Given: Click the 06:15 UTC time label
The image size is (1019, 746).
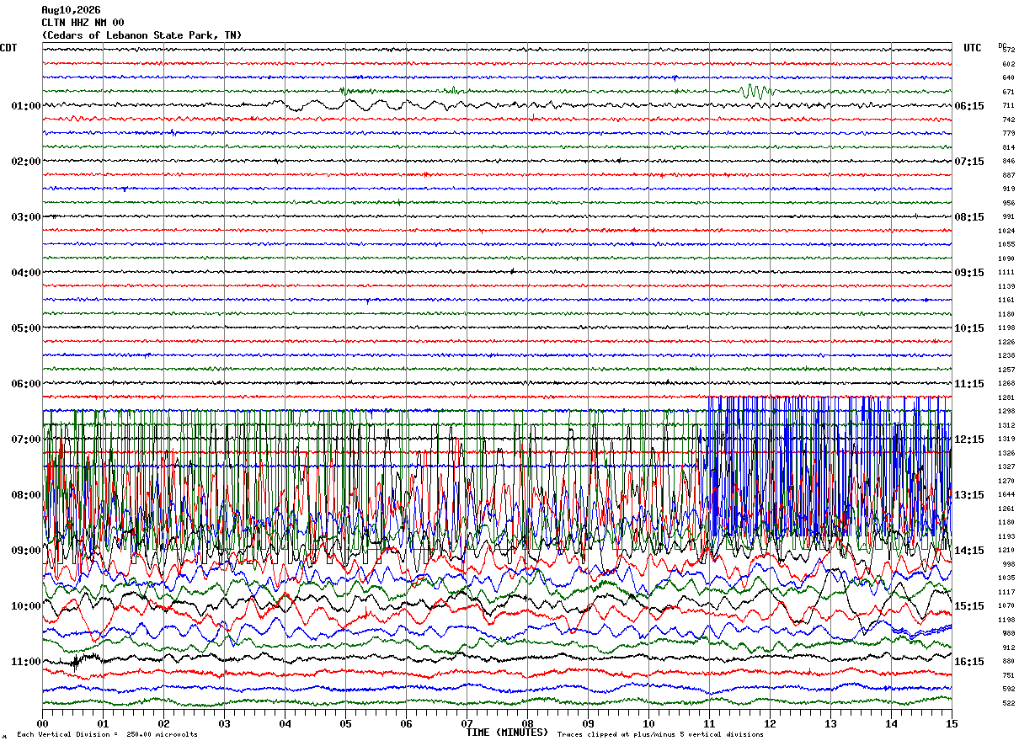Looking at the screenshot, I should click(969, 106).
